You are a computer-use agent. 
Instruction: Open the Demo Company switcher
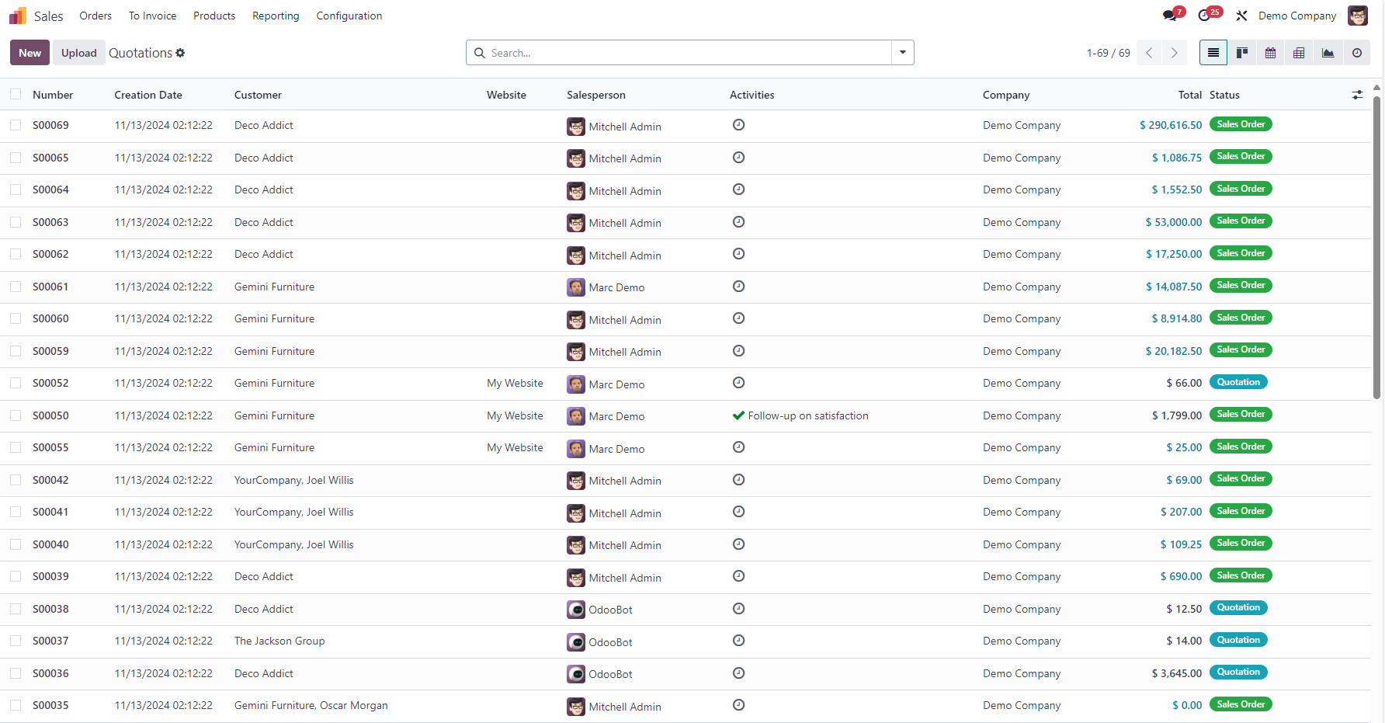click(x=1297, y=16)
